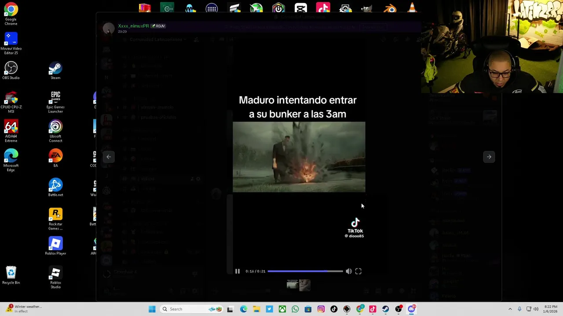Open File Explorer from the taskbar

256,309
